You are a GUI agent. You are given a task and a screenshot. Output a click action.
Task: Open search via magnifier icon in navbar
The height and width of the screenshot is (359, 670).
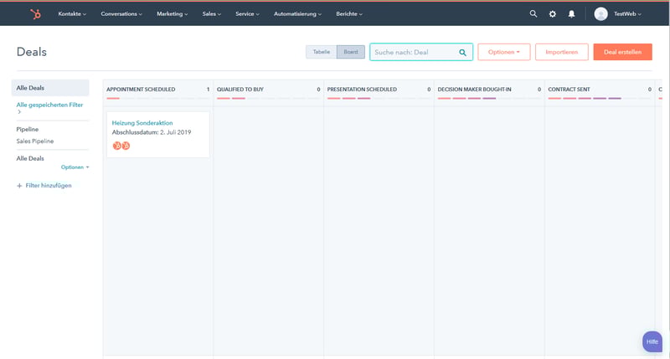pos(533,14)
